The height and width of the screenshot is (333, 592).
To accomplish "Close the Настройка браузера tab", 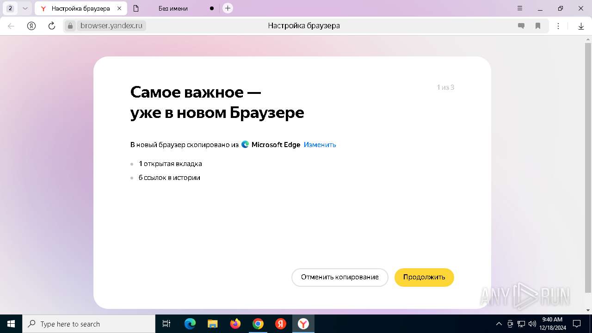I will tap(119, 8).
